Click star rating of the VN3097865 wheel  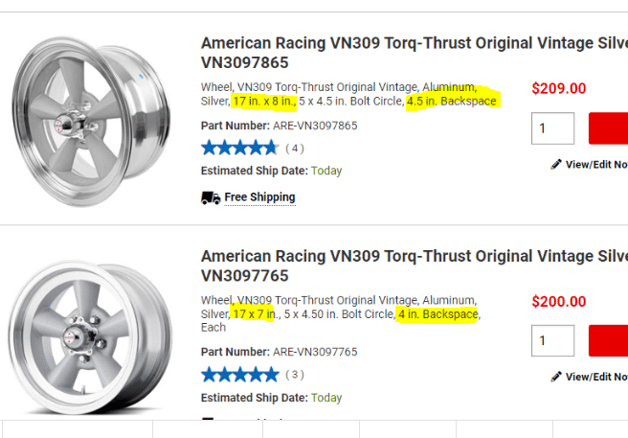[x=238, y=148]
